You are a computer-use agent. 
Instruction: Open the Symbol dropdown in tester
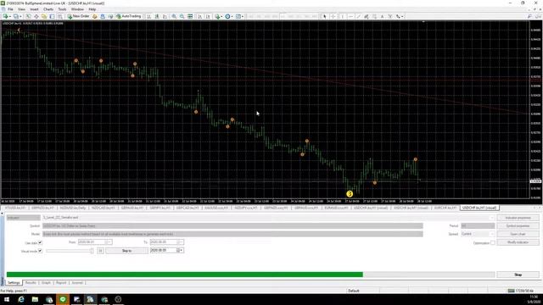point(232,226)
